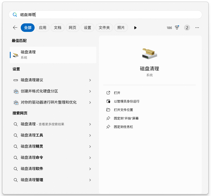
Task: Expand chevron for 磁盘清理软件
Action: [x=90, y=169]
